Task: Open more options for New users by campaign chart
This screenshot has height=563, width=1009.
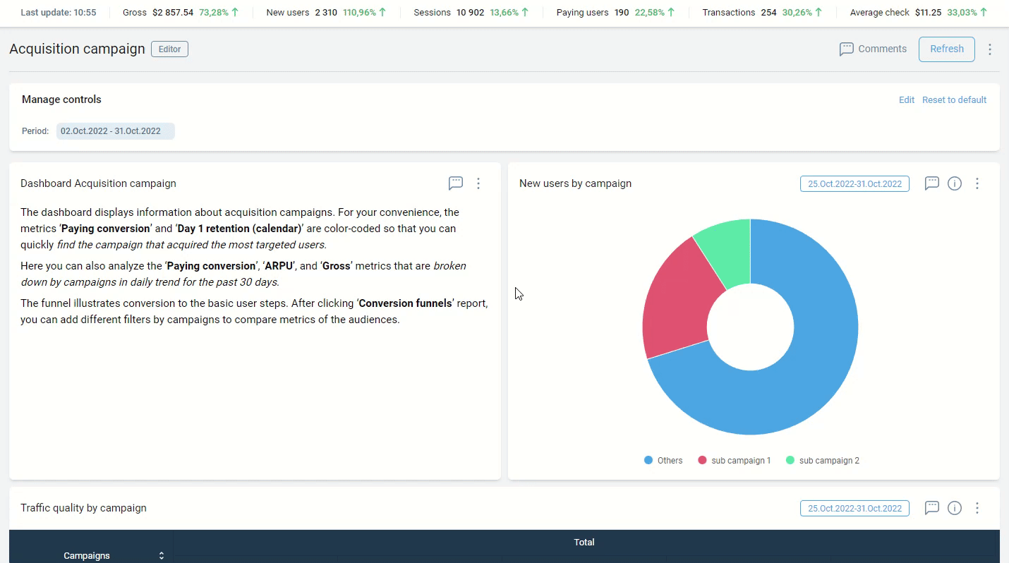Action: [977, 183]
